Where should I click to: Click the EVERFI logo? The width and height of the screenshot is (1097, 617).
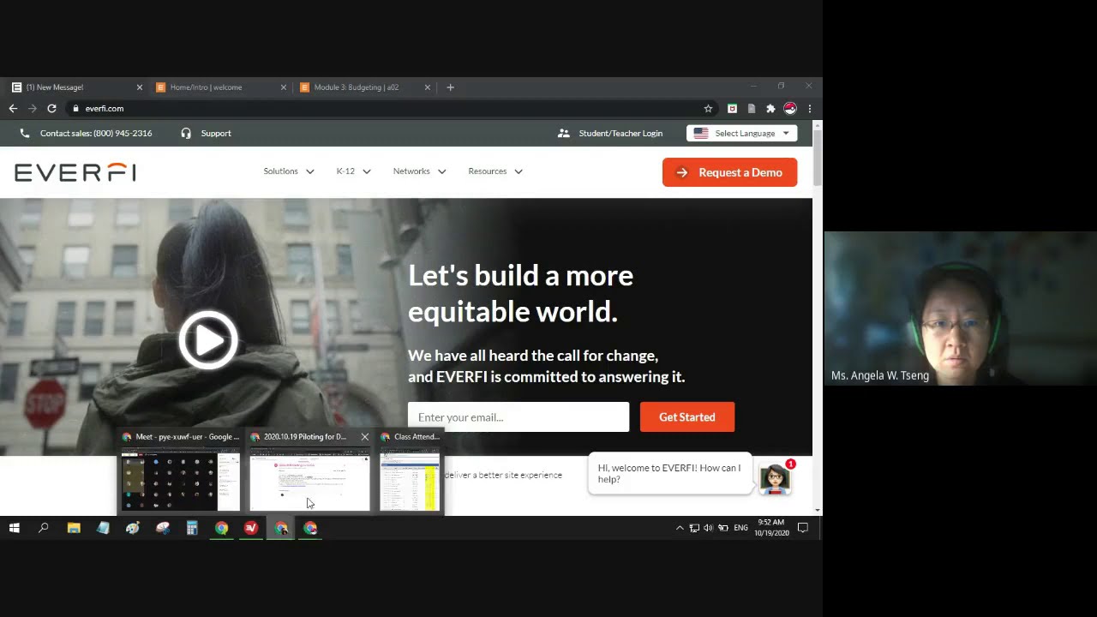point(75,172)
